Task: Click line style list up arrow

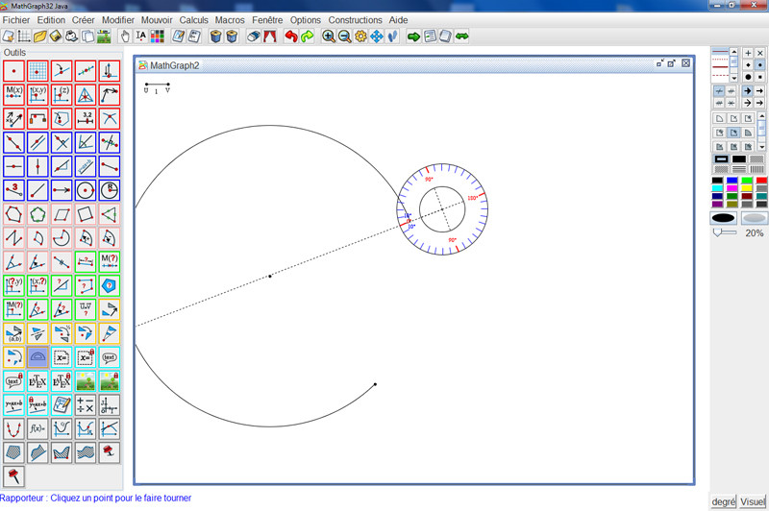Action: [x=734, y=52]
